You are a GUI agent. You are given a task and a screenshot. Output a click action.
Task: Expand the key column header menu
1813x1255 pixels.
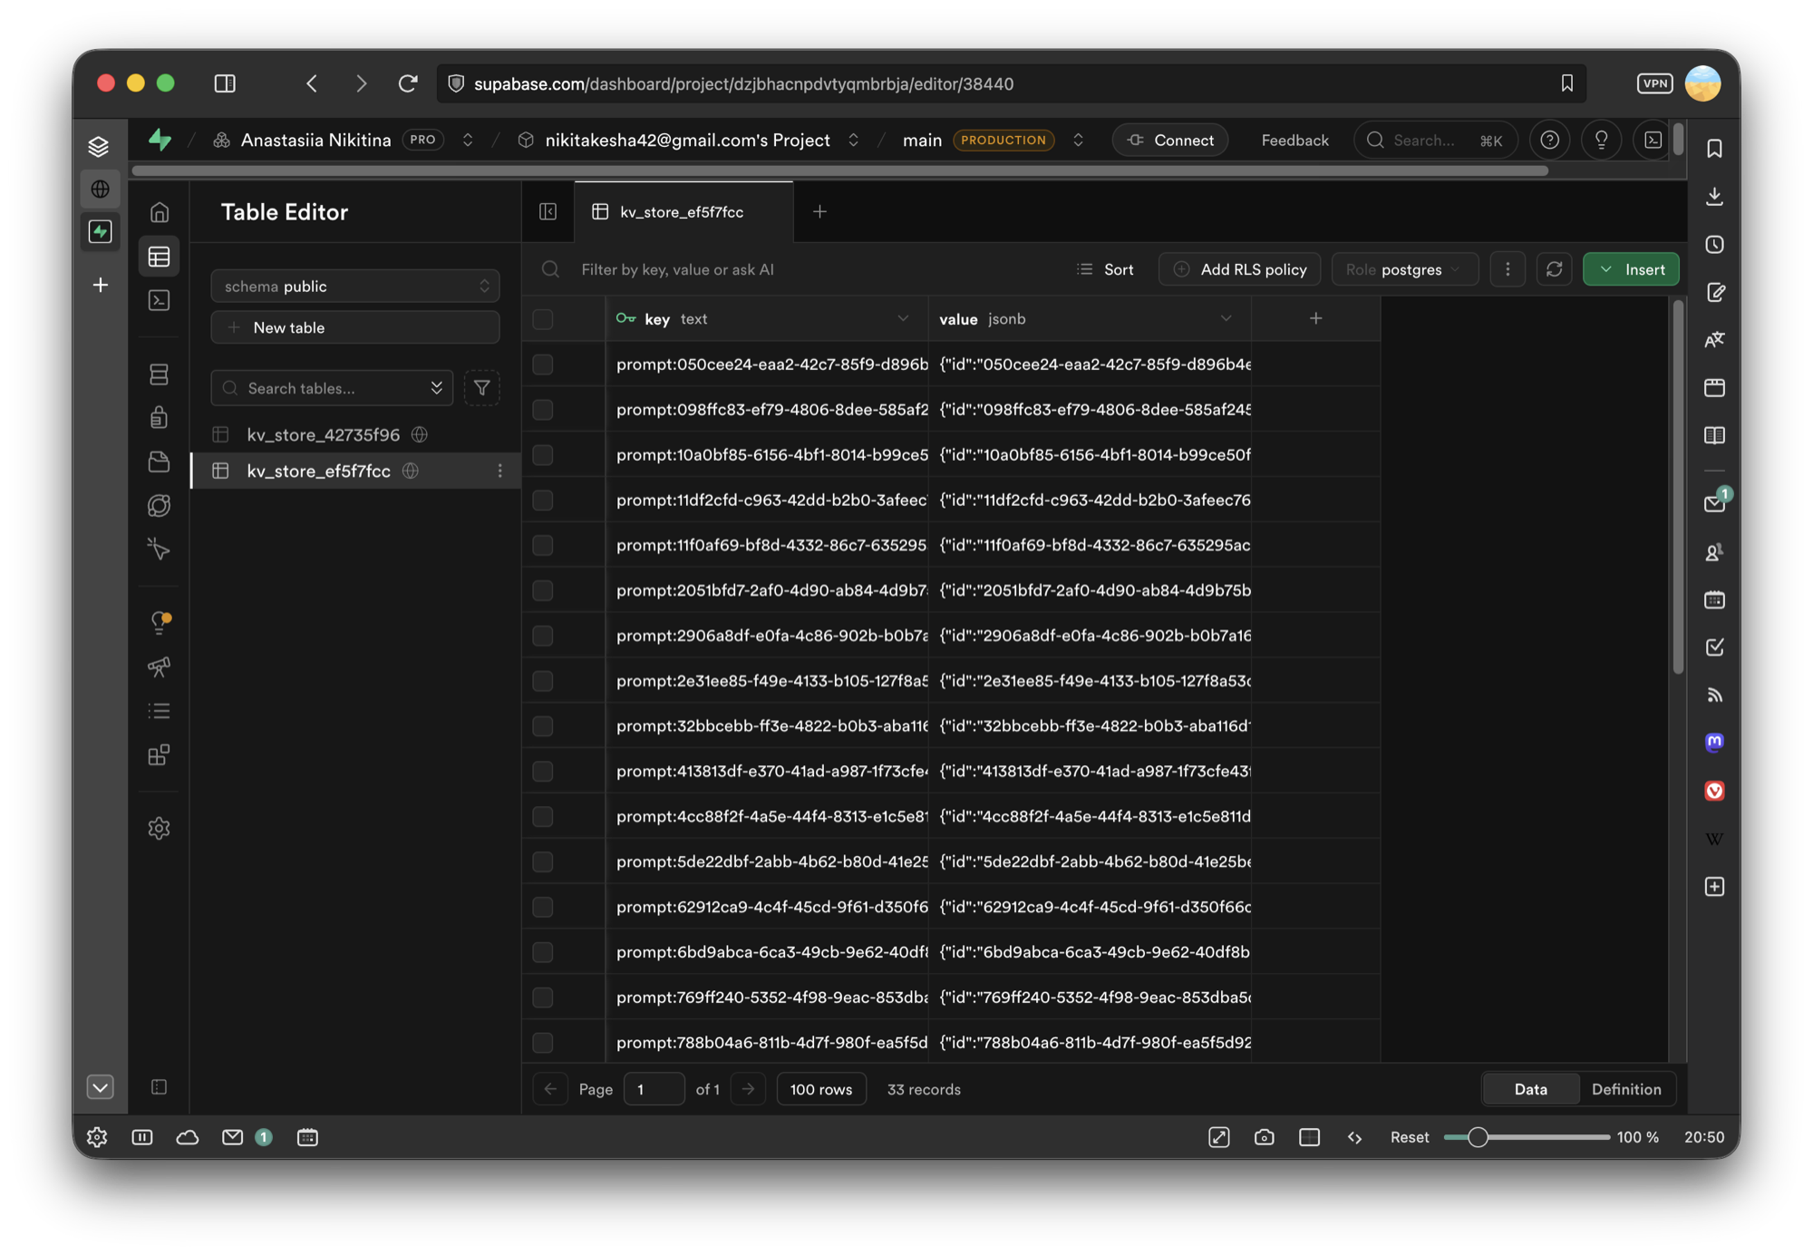click(903, 318)
